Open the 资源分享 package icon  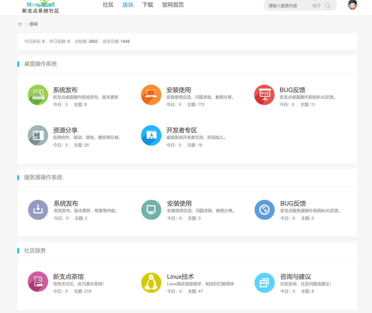click(38, 135)
